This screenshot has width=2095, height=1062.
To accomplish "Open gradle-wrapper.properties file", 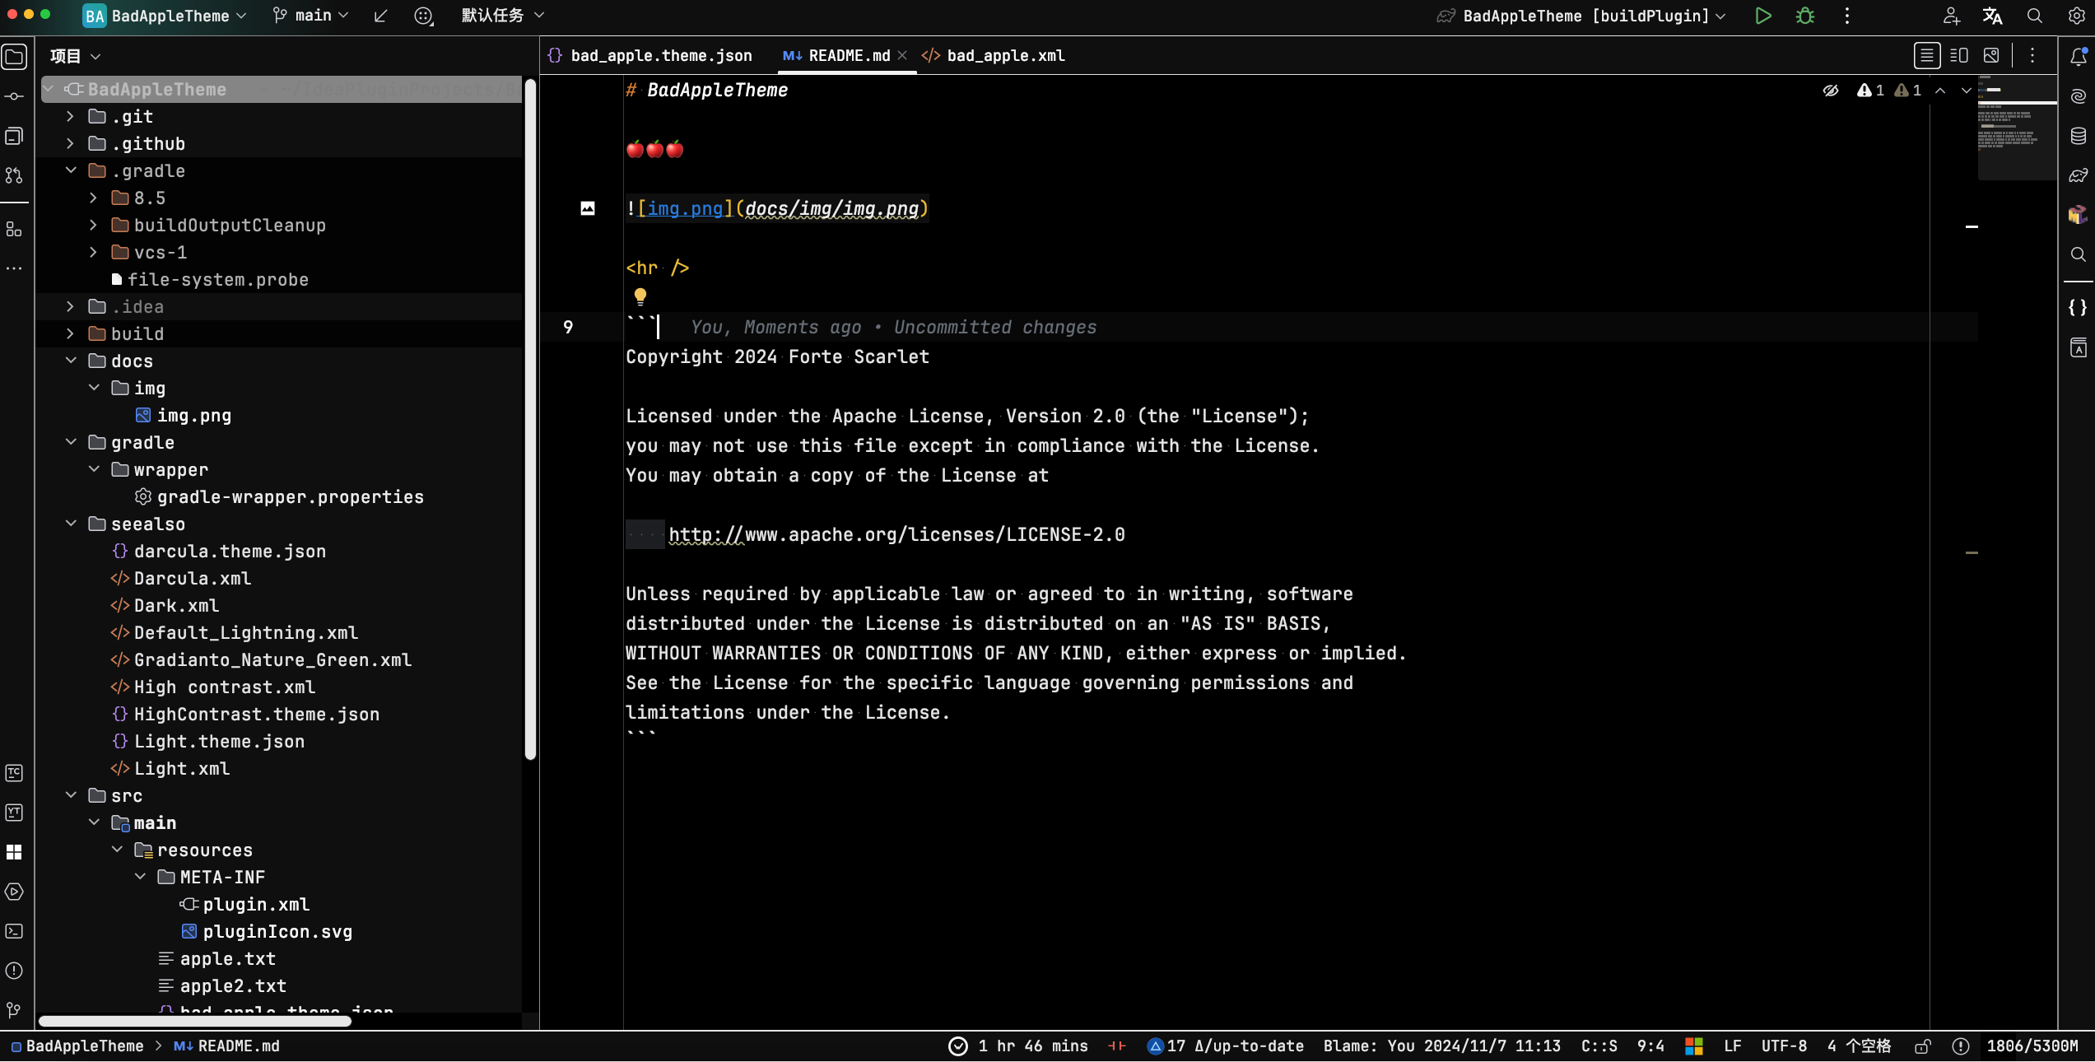I will click(280, 497).
